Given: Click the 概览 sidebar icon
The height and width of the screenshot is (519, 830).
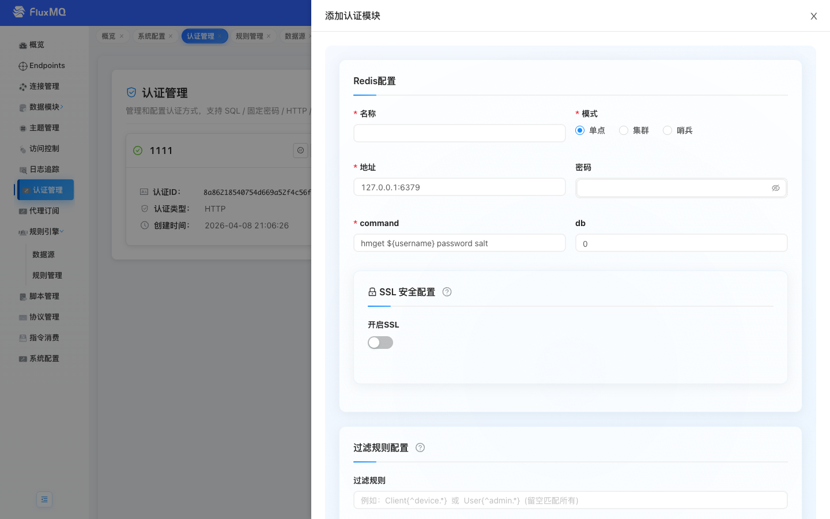Looking at the screenshot, I should point(23,45).
